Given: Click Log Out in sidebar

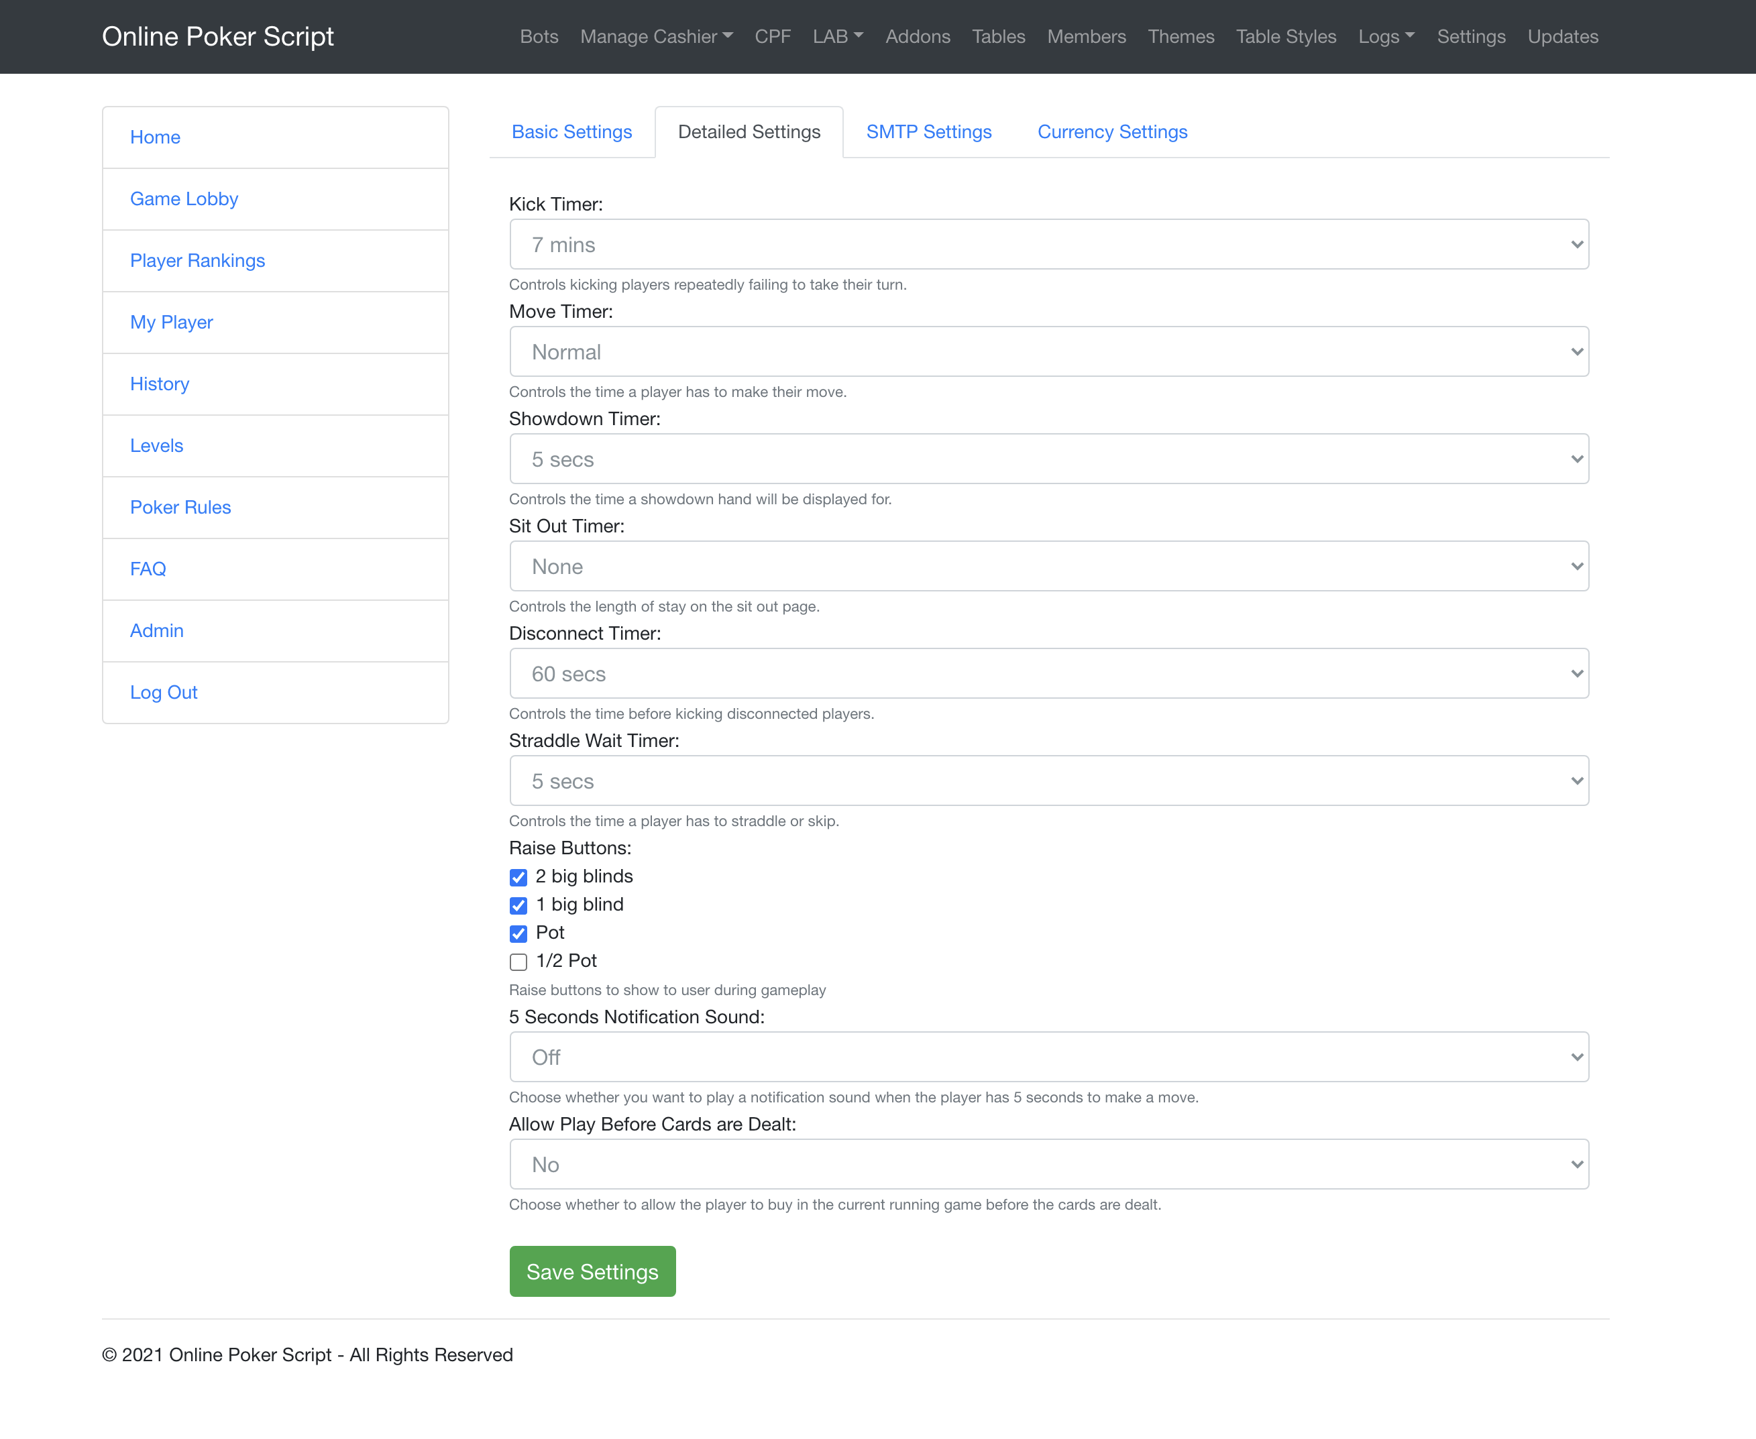Looking at the screenshot, I should tap(164, 692).
